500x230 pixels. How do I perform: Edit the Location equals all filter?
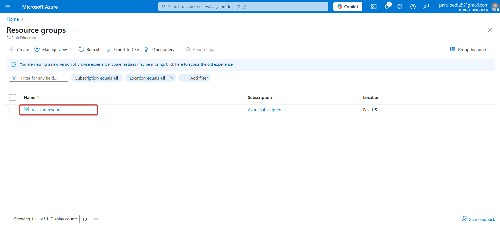point(147,78)
